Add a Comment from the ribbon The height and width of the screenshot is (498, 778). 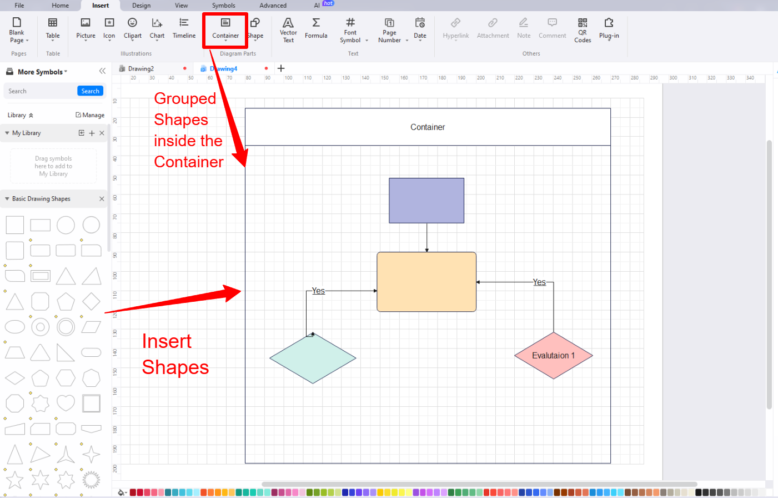tap(553, 29)
